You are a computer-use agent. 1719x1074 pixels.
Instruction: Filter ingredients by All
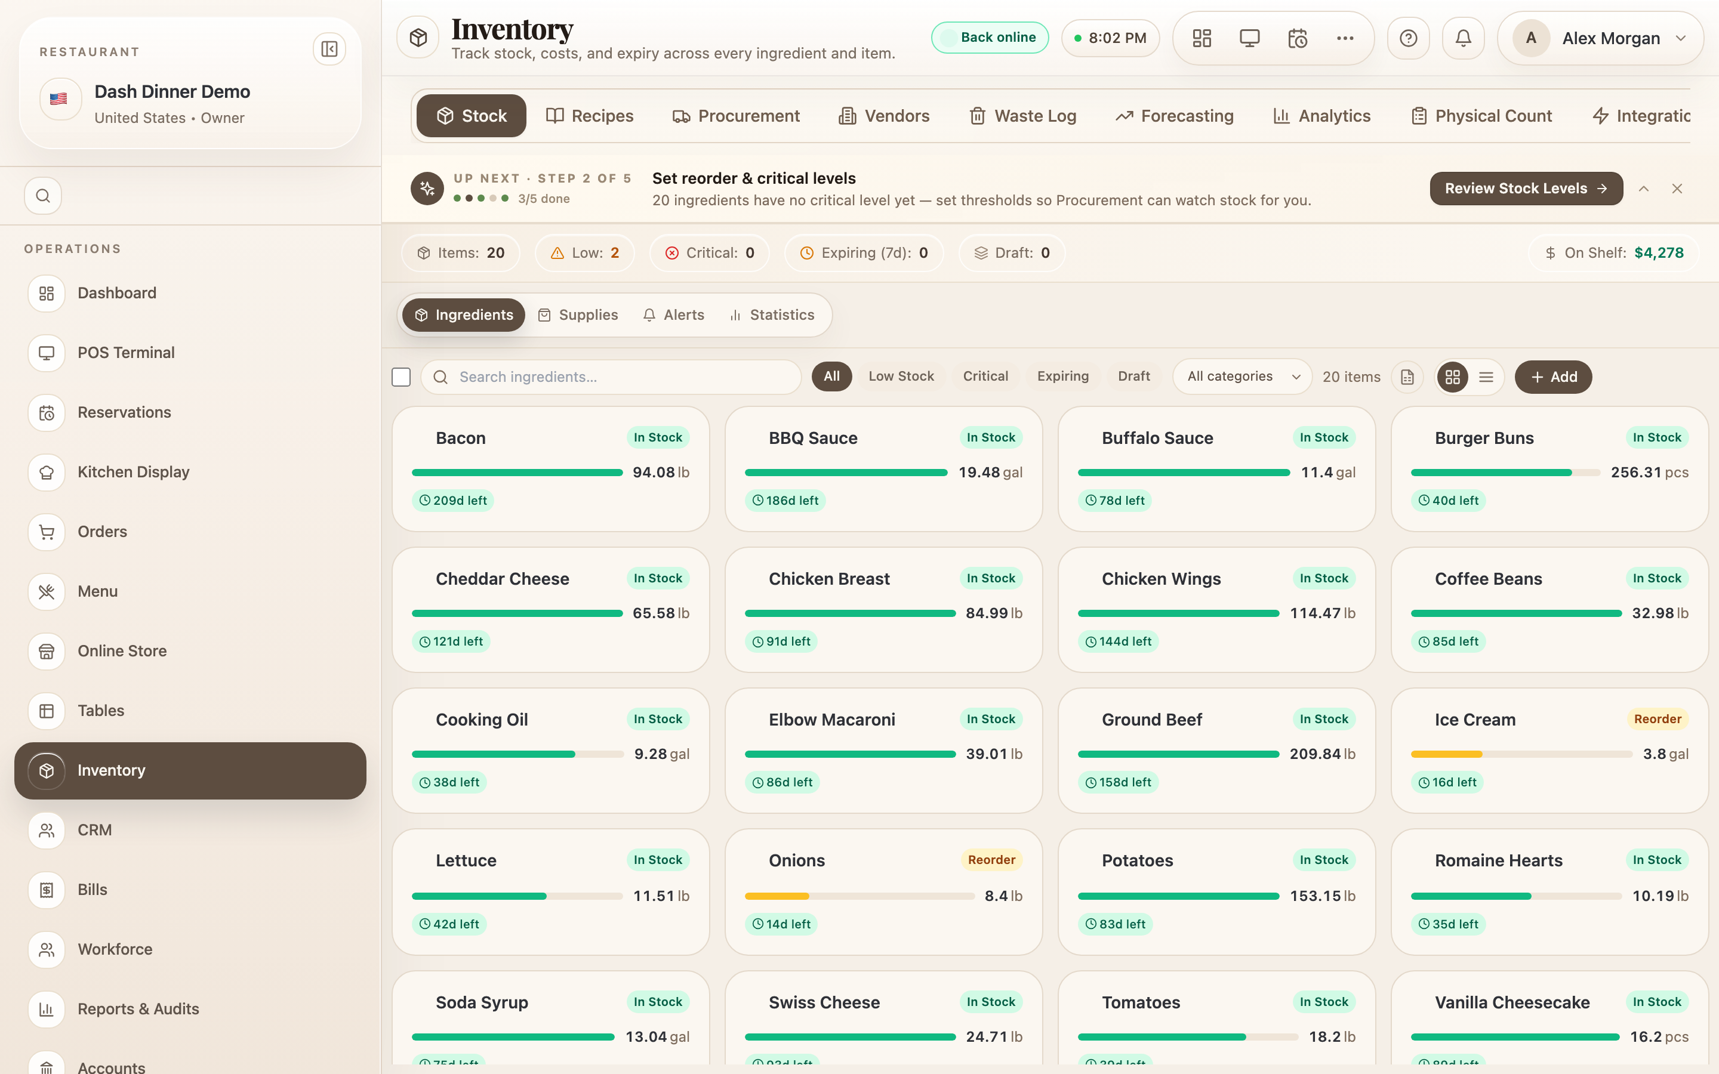pos(831,376)
